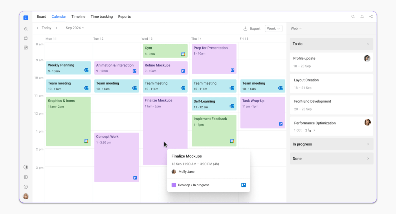Click the Google Calendar badge on the Gym event
The width and height of the screenshot is (396, 214).
184,54
